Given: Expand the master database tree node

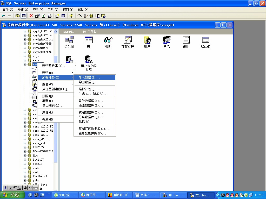Looking at the screenshot, I should [25, 164].
